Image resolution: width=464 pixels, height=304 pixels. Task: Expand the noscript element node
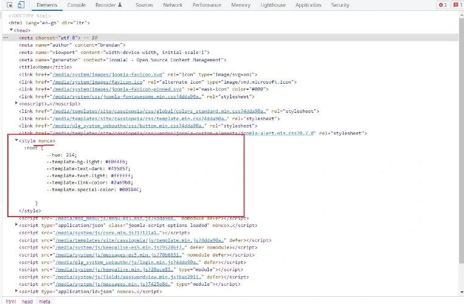pyautogui.click(x=16, y=103)
